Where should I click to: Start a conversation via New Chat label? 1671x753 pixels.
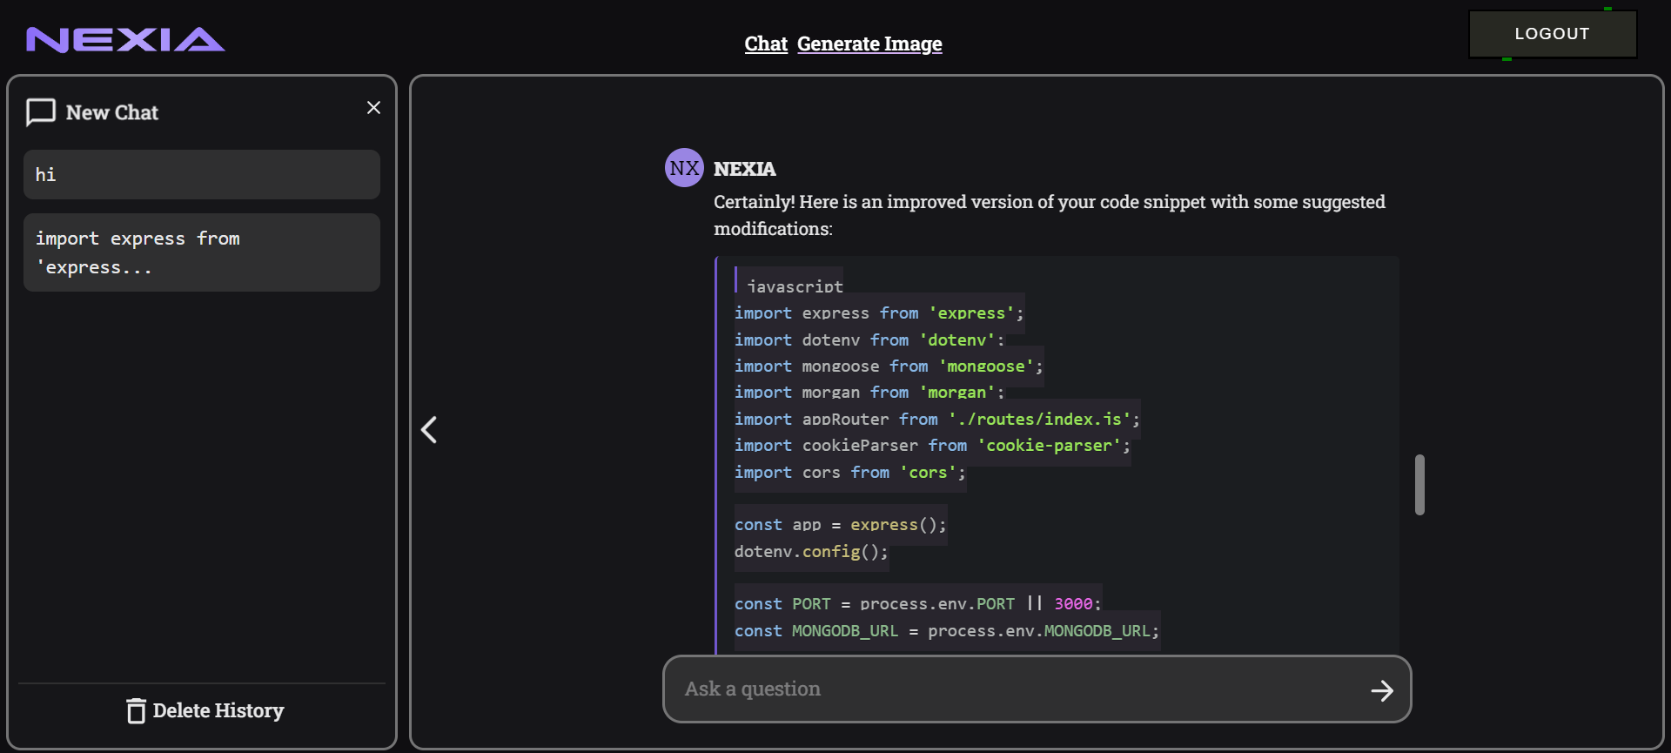[112, 112]
